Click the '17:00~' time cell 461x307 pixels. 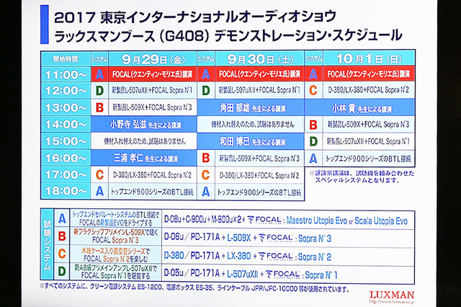[66, 175]
